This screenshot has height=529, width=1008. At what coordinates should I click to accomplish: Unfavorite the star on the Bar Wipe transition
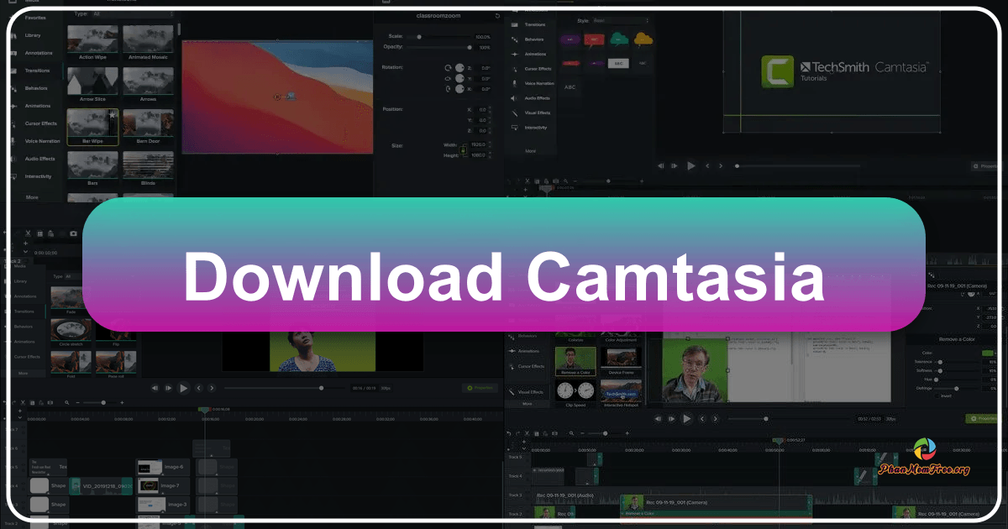point(112,114)
